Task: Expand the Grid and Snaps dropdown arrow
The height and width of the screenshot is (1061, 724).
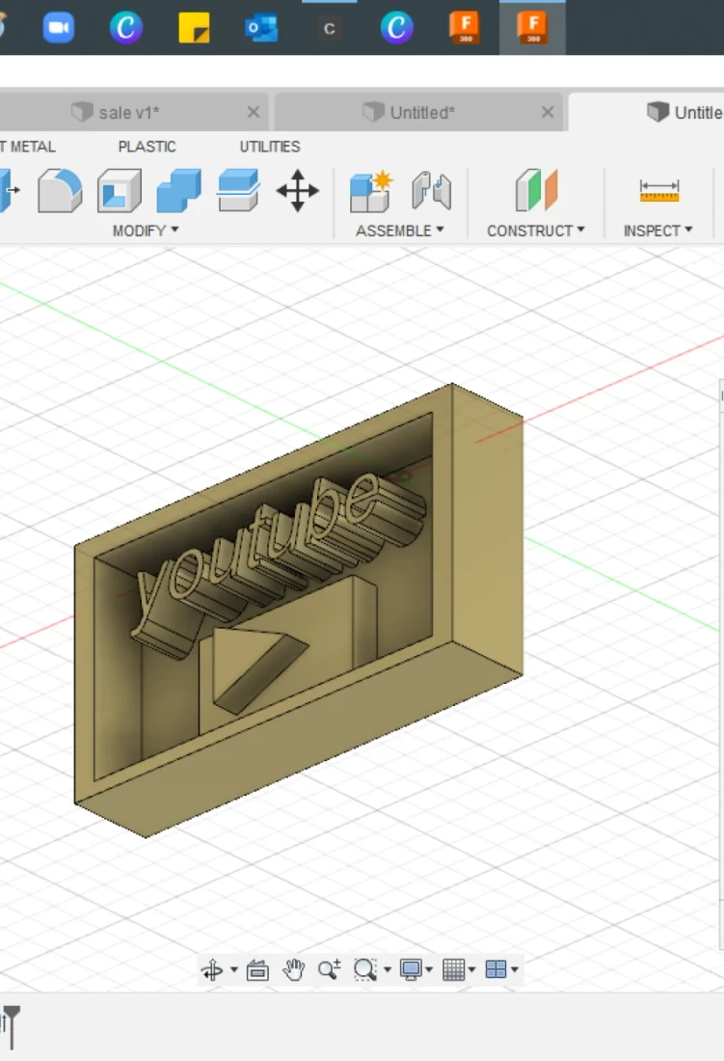Action: point(471,969)
